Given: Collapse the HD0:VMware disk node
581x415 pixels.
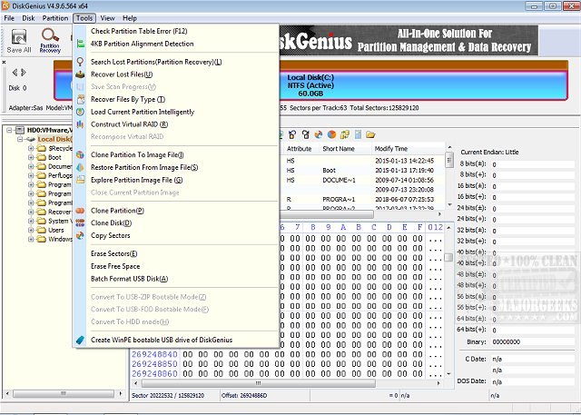Looking at the screenshot, I should pos(10,130).
